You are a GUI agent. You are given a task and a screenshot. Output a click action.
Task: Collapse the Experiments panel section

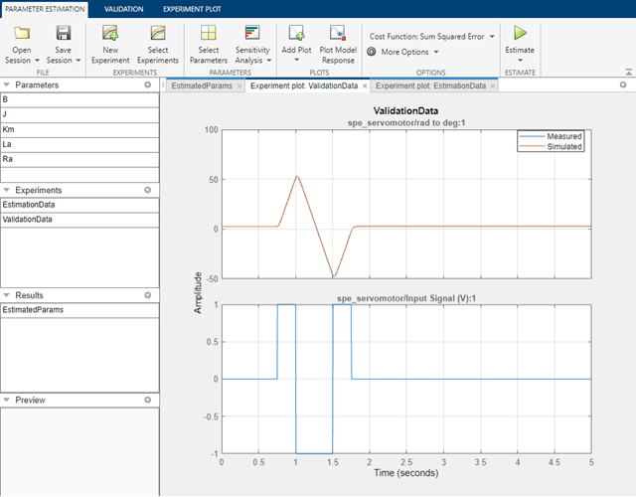click(7, 190)
